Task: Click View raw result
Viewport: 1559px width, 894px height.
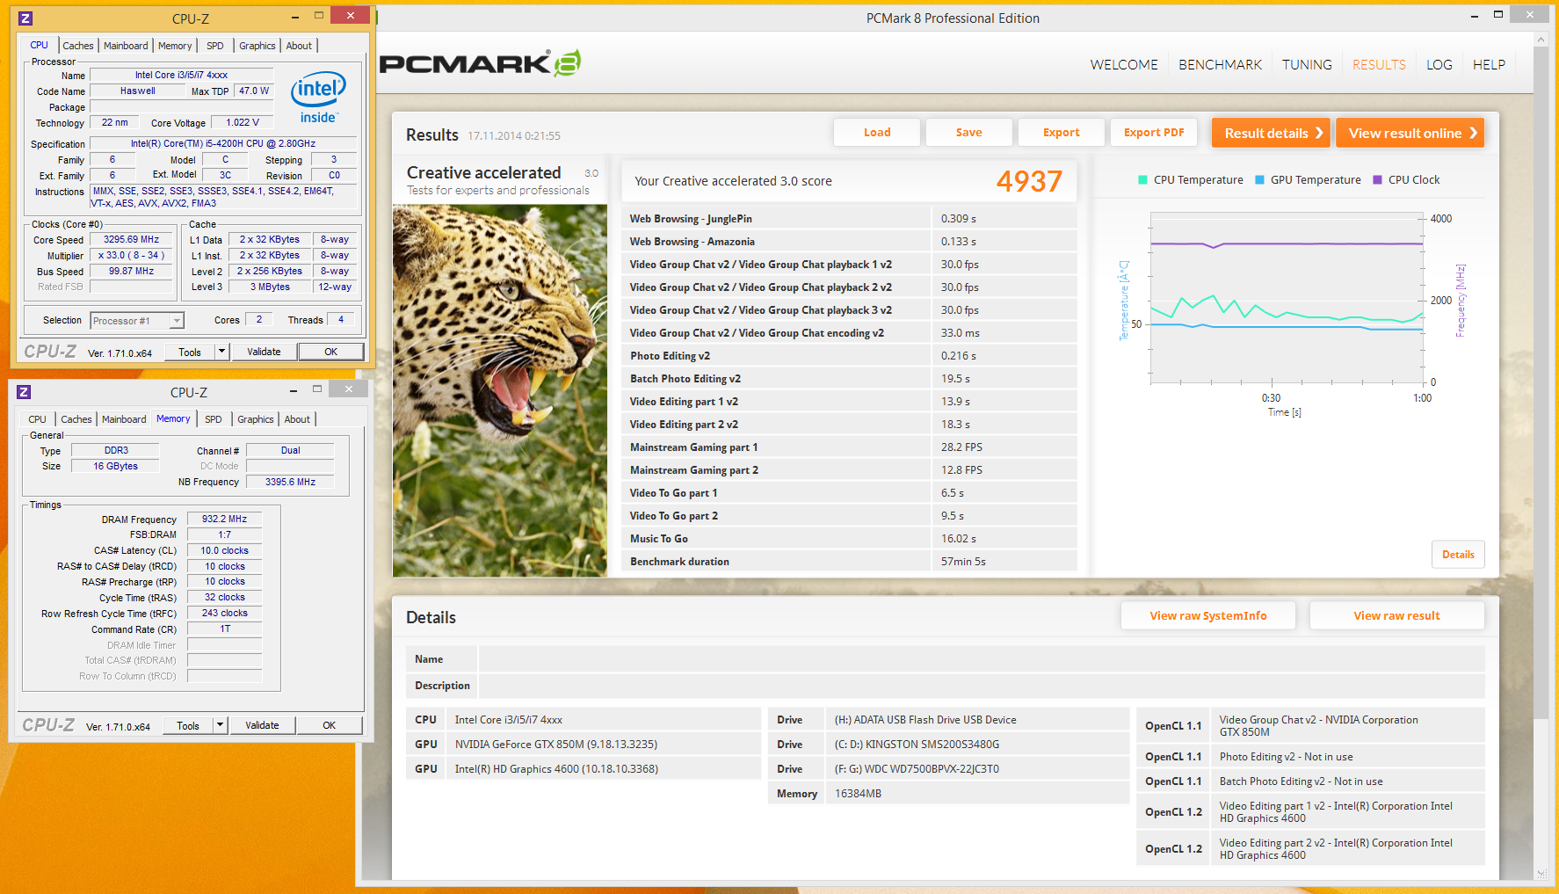Action: pos(1396,616)
